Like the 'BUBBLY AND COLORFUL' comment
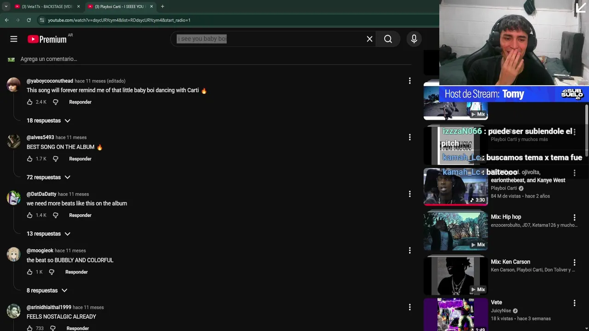This screenshot has width=589, height=331. (x=29, y=272)
